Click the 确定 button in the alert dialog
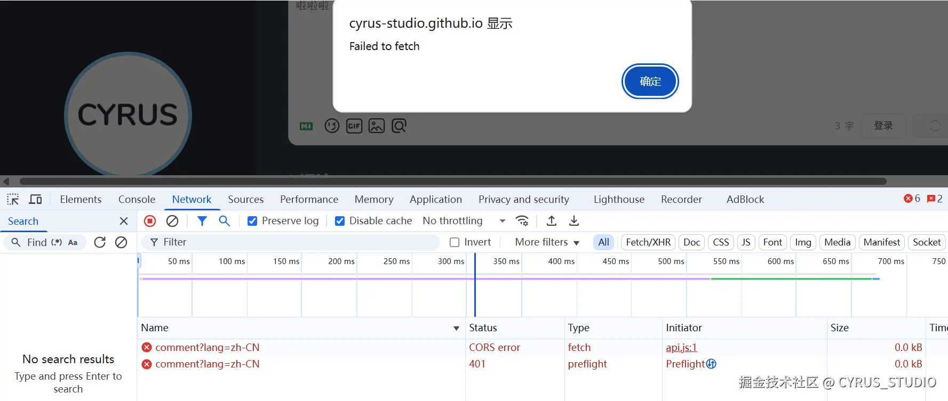 pyautogui.click(x=650, y=81)
